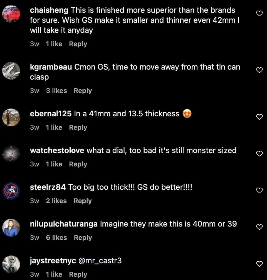
Task: Like steelrz84's "Too big too thick" comment
Action: tap(259, 190)
